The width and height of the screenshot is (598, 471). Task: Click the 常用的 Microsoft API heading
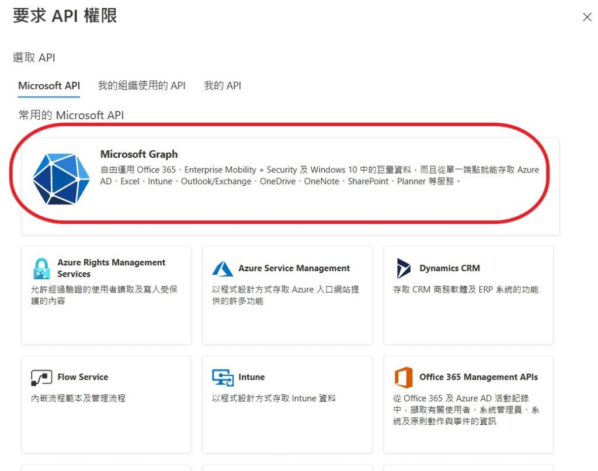[71, 115]
